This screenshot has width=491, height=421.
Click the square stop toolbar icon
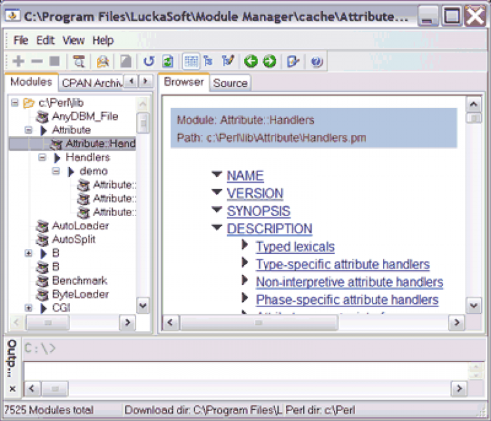[55, 61]
